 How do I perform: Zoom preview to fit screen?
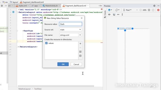pos(153,10)
